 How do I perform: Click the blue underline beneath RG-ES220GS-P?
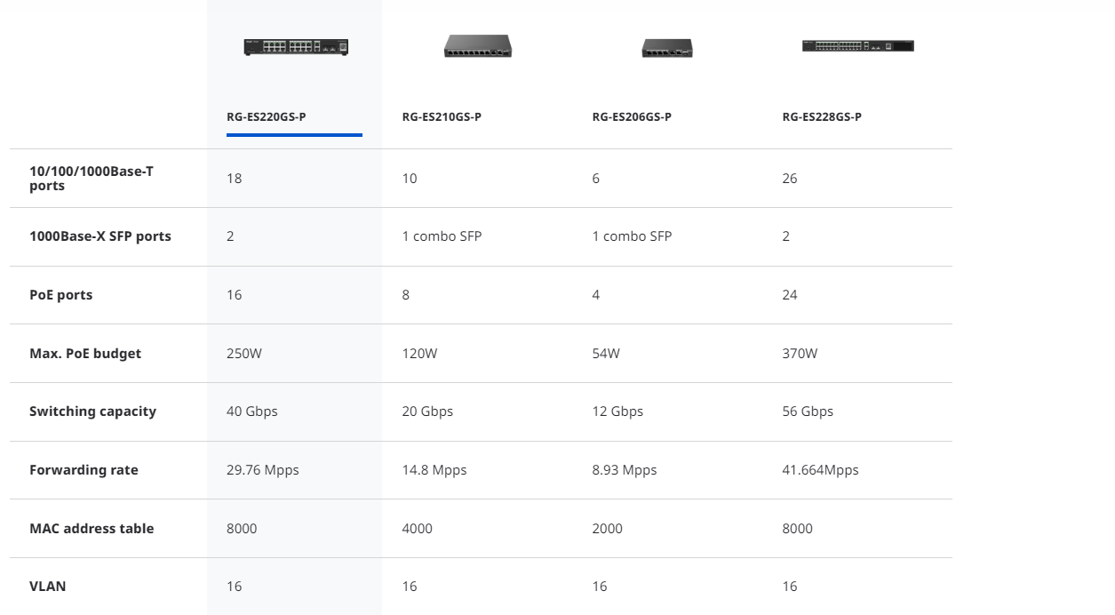294,135
